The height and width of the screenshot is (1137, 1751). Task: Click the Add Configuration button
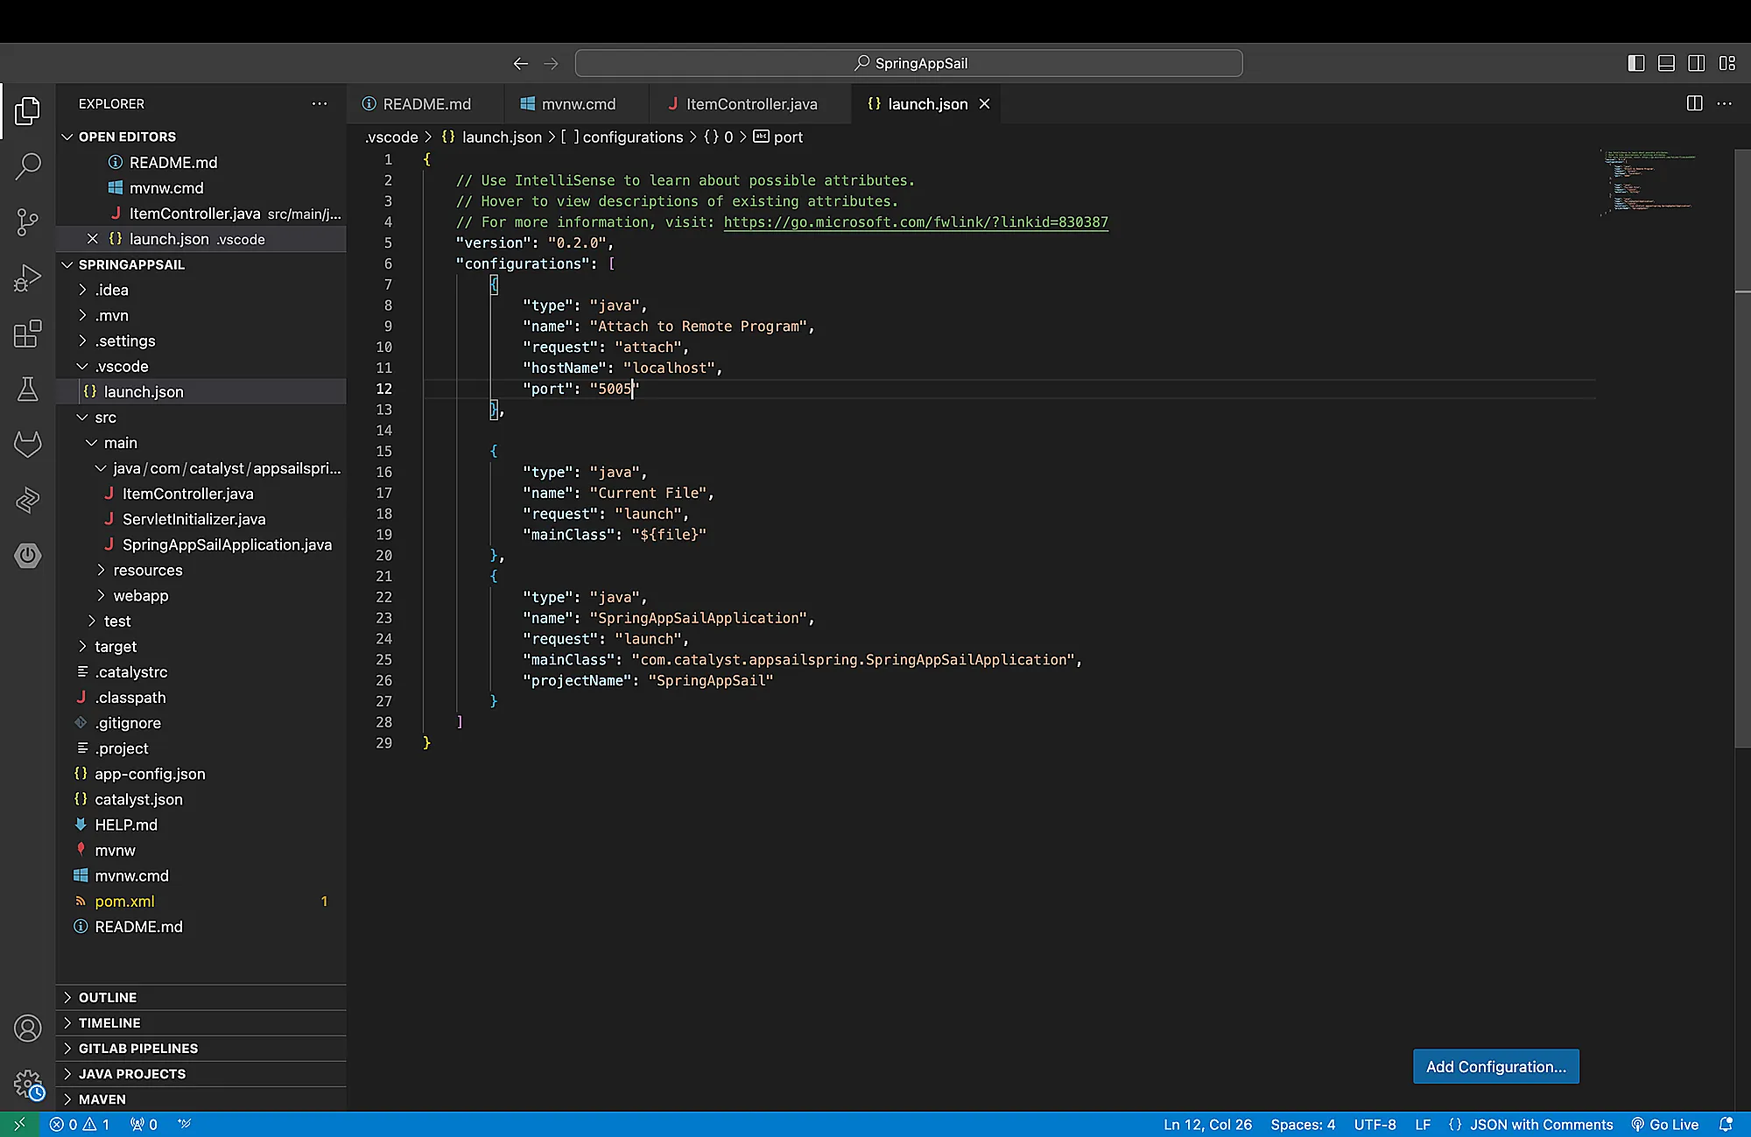1495,1066
